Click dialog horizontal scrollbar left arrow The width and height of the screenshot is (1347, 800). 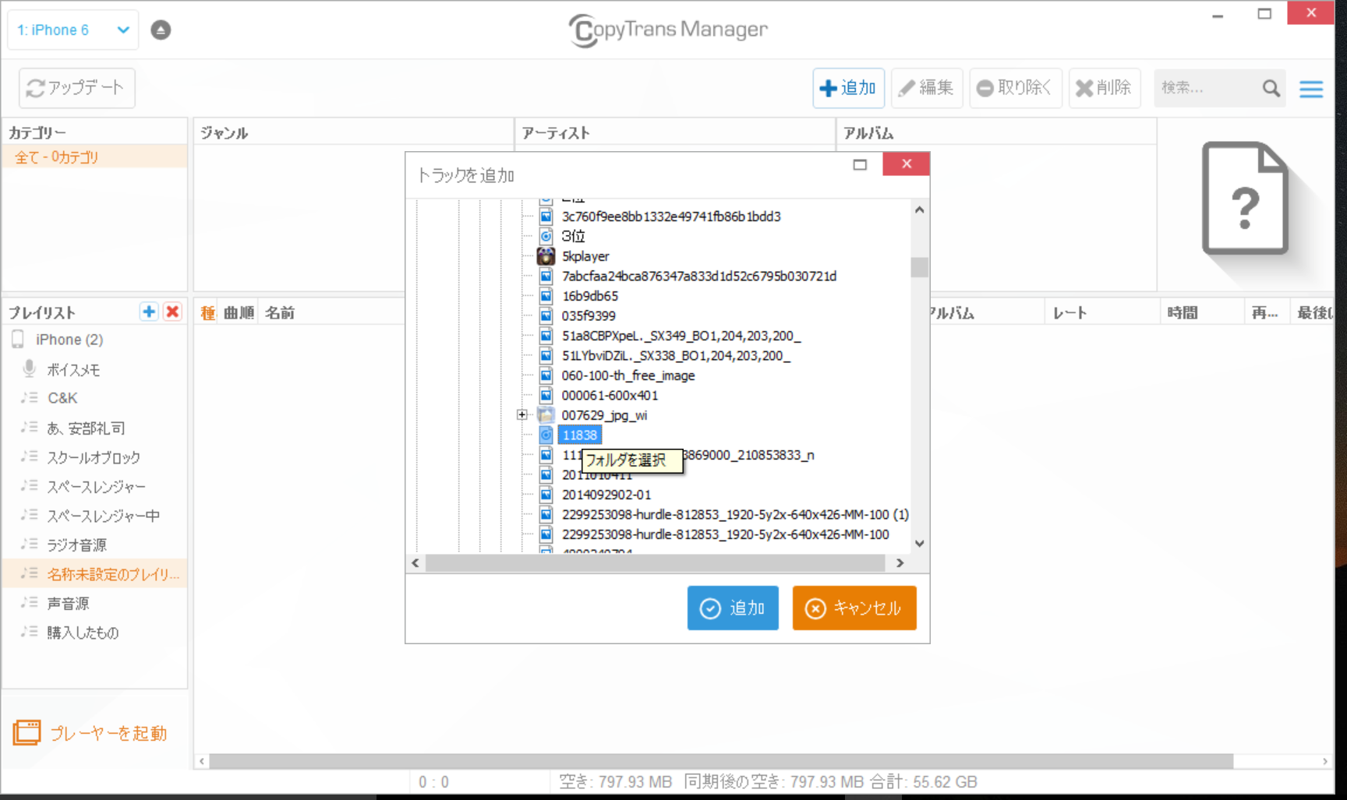coord(415,562)
